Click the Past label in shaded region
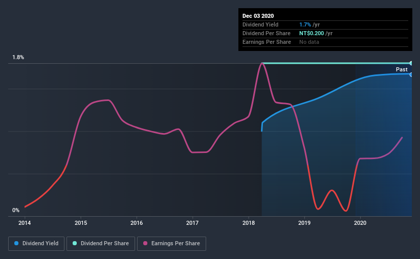The width and height of the screenshot is (420, 259). [402, 69]
